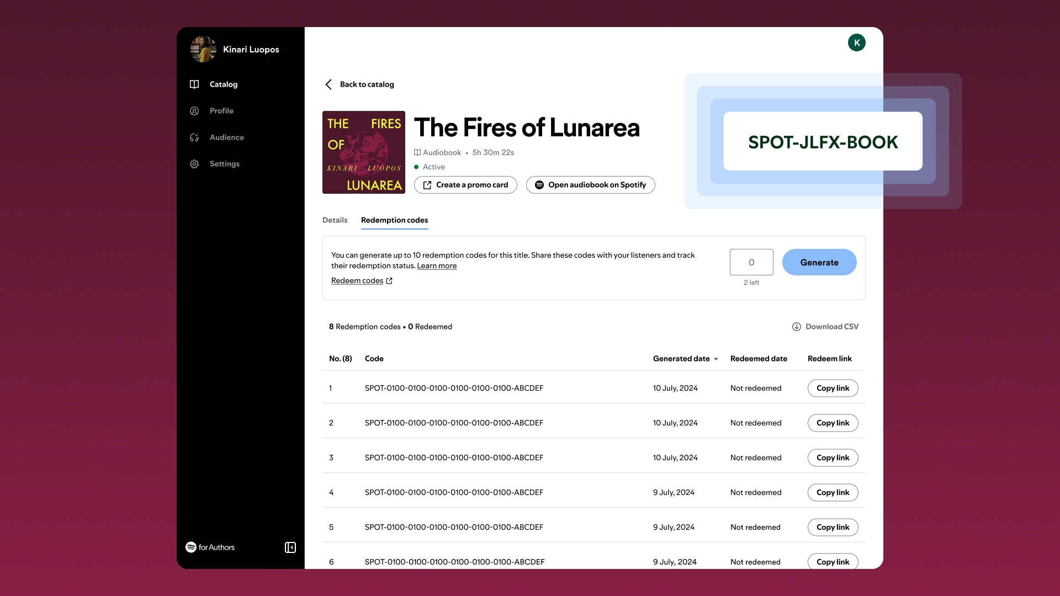Screen dimensions: 1060x596
Task: Switch to the Details tab
Action: click(x=335, y=220)
